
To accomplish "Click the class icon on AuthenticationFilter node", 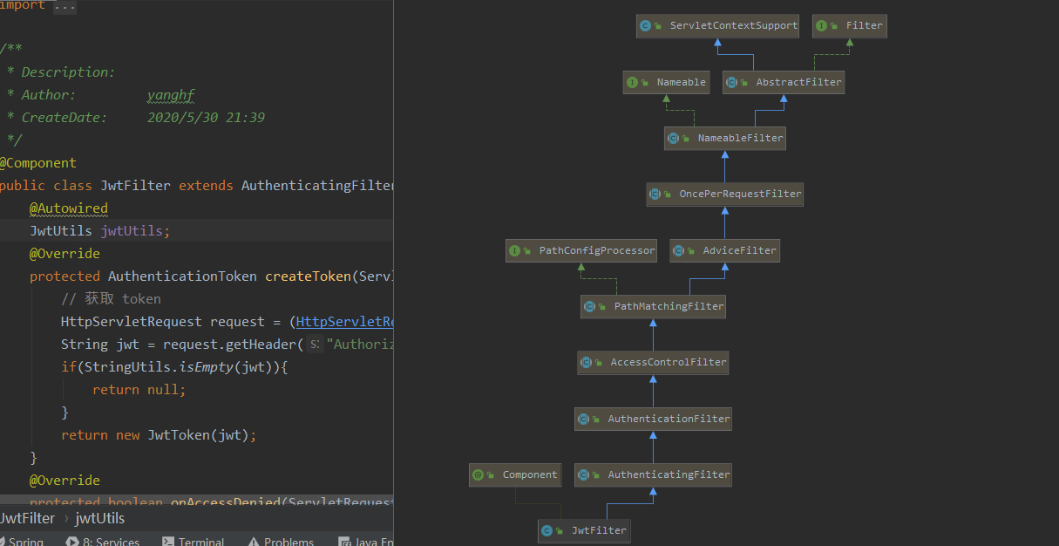I will 583,420.
